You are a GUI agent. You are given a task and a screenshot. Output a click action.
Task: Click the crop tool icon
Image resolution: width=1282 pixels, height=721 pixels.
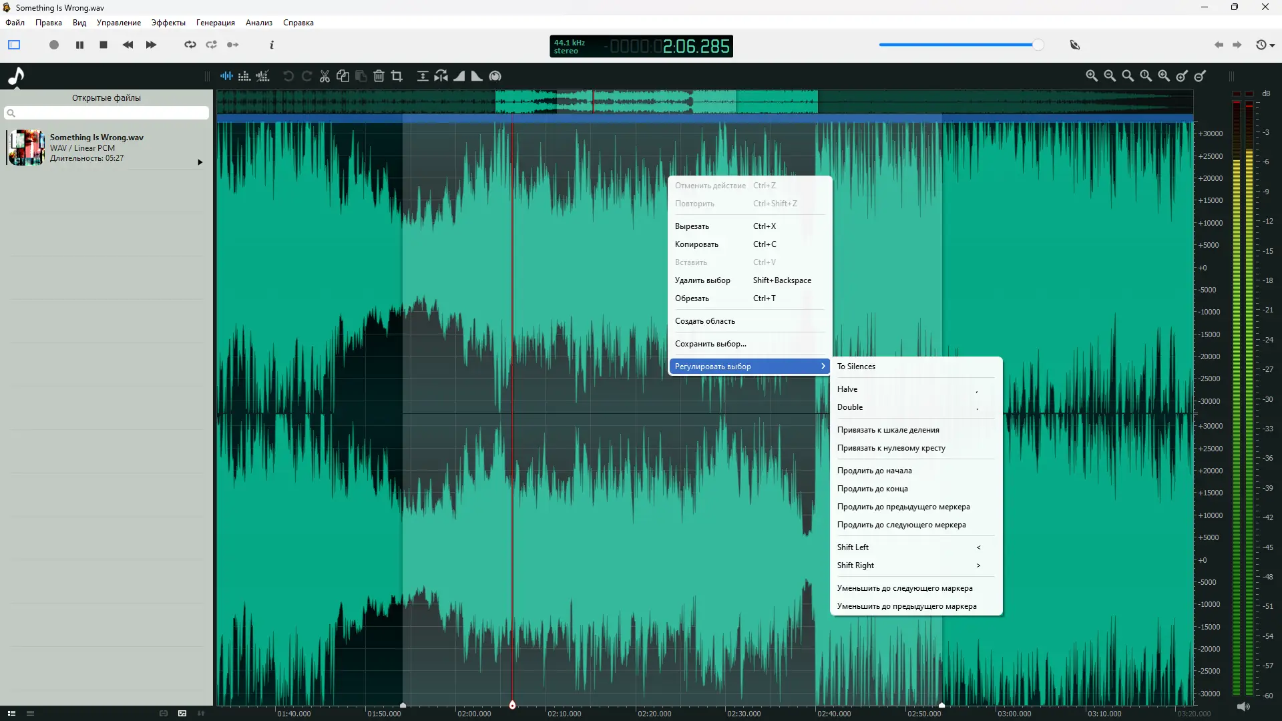[397, 76]
